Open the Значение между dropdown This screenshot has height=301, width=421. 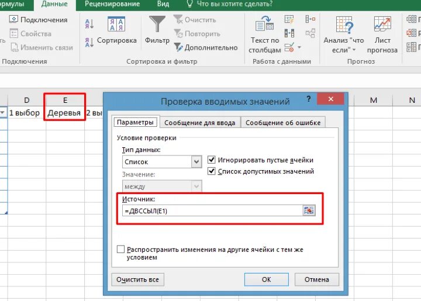(x=196, y=186)
